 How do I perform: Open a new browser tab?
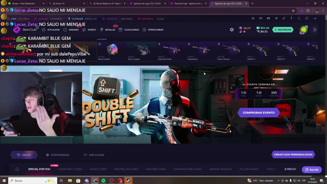[252, 4]
